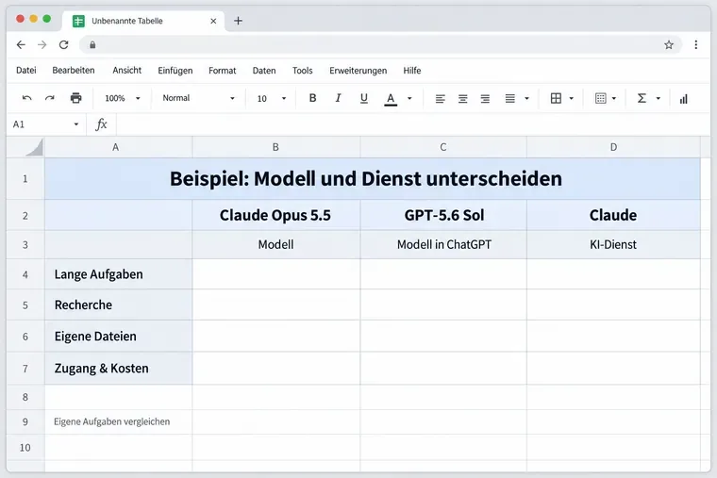Viewport: 717px width, 478px height.
Task: Select the GPT-5.6 Sol cell
Action: tap(443, 215)
